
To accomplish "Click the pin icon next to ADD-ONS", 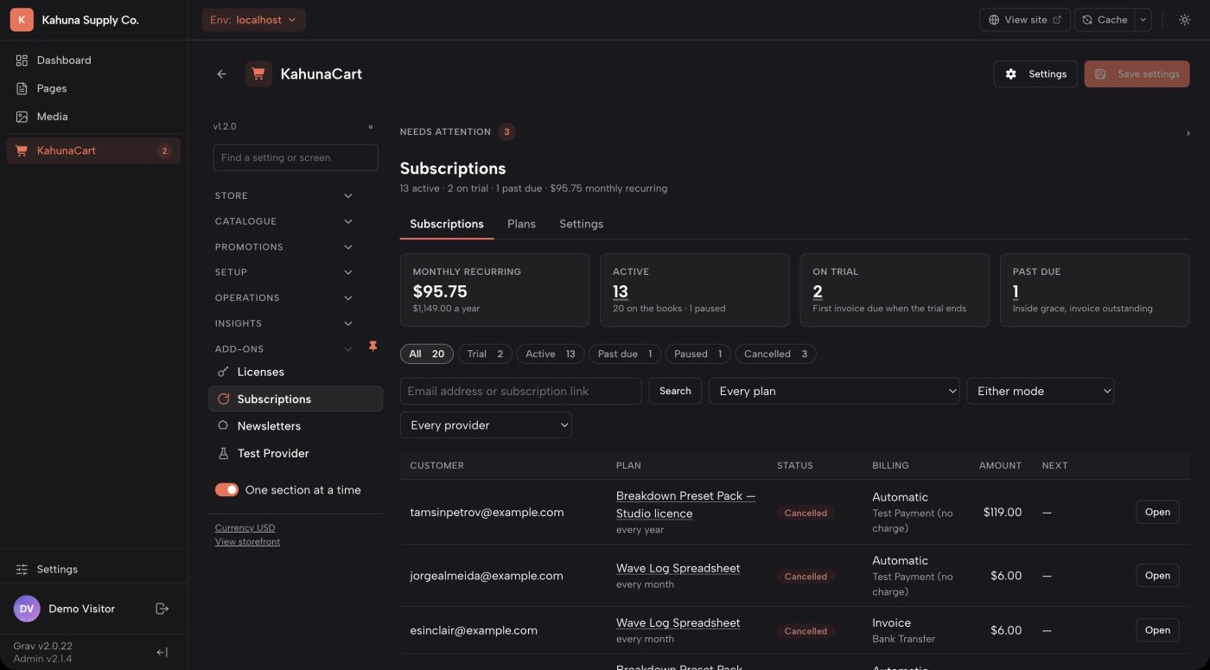I will click(x=373, y=346).
